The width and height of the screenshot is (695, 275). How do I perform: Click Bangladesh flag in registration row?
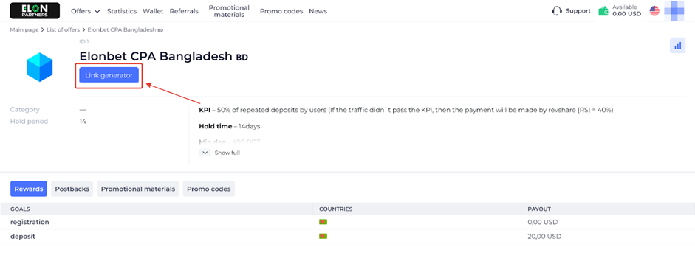323,222
